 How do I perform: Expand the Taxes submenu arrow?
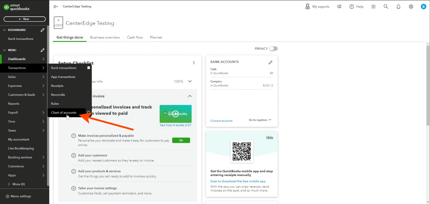click(x=43, y=130)
